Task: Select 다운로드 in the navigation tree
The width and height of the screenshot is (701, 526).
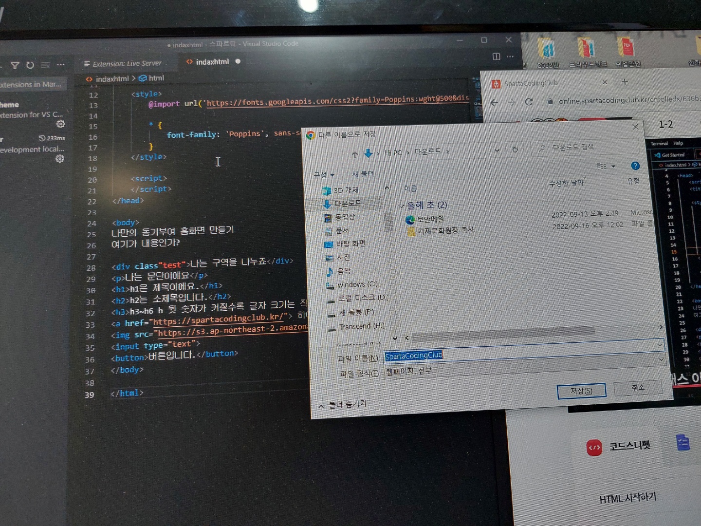Action: coord(342,203)
